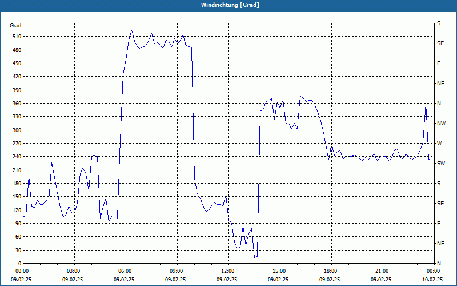Viewport: 457px width, 286px height.
Task: Click the chart title 'Windrichtung [Grad]'
Action: (230, 5)
